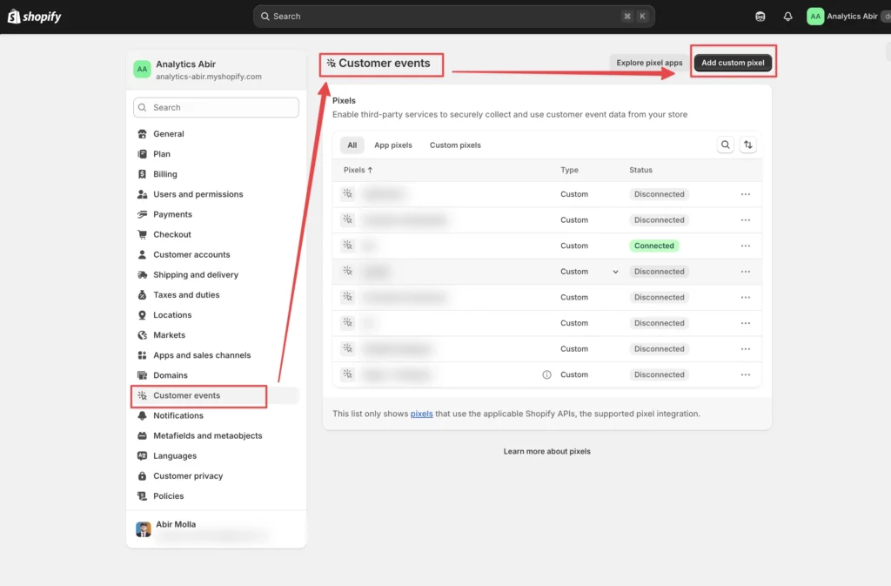
Task: Click the Apps and sales channels icon
Action: [142, 355]
